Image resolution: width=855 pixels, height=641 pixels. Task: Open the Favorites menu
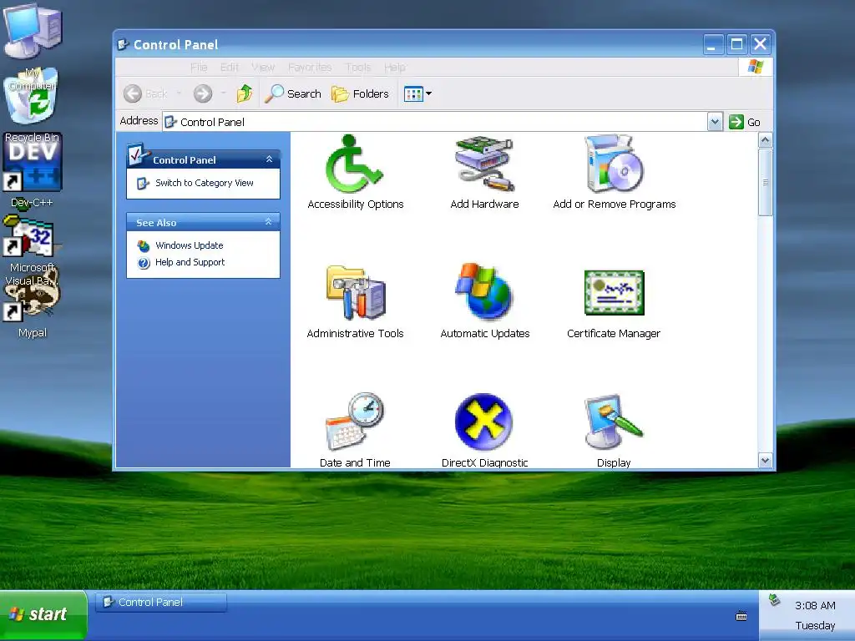pyautogui.click(x=310, y=68)
